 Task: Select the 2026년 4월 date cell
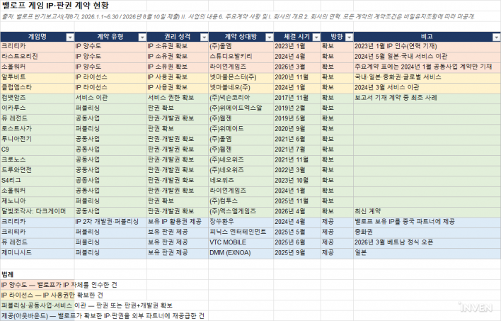[297, 211]
